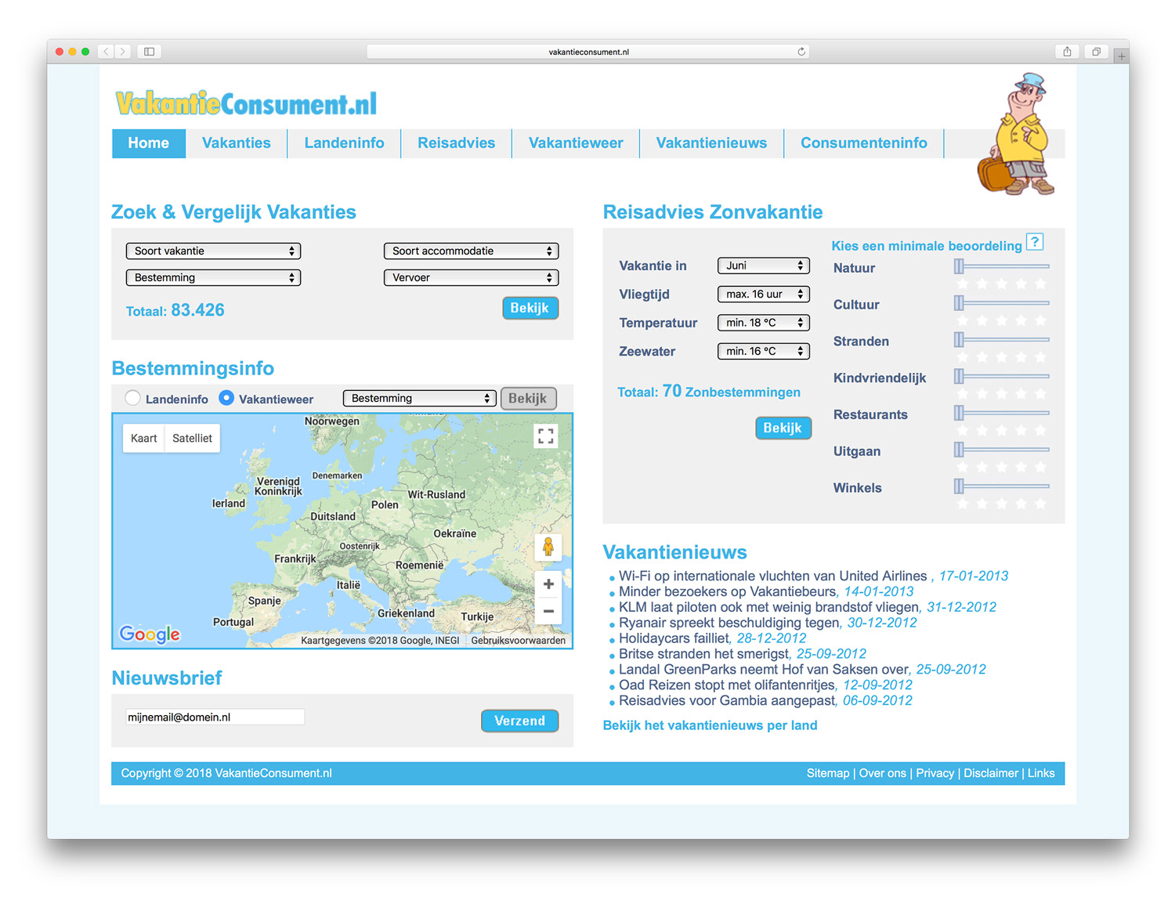Open the Disclaimer footer link
Screen dimensions: 1175x900
click(x=991, y=773)
